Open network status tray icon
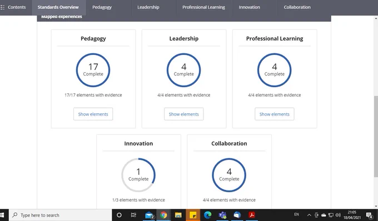The image size is (378, 221). 331,215
